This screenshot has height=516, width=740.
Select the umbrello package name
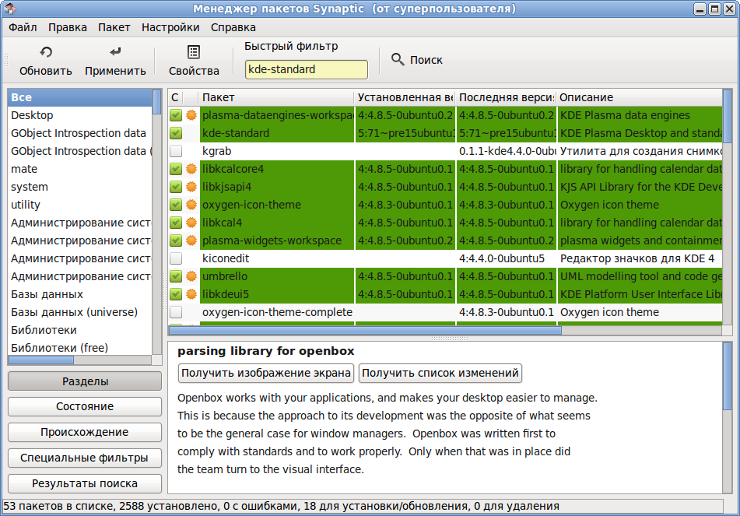tap(225, 276)
